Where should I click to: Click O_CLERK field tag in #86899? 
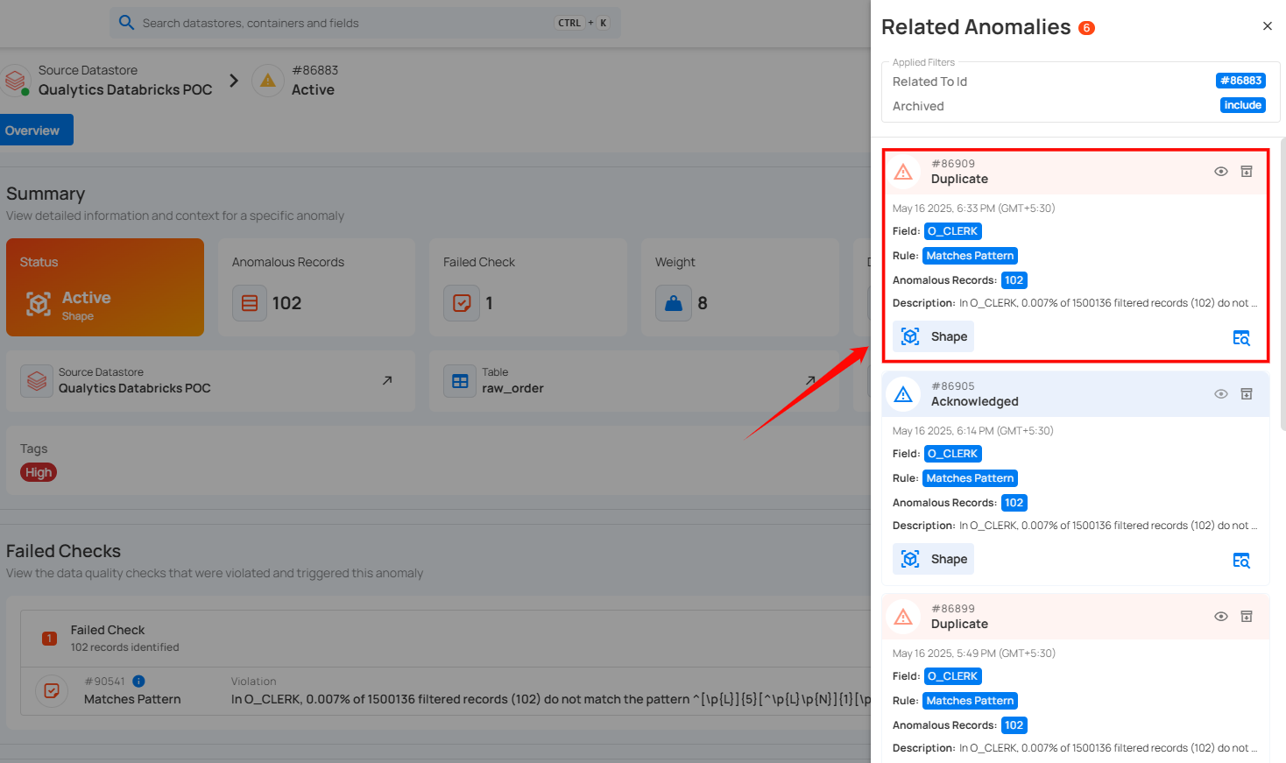click(x=953, y=676)
